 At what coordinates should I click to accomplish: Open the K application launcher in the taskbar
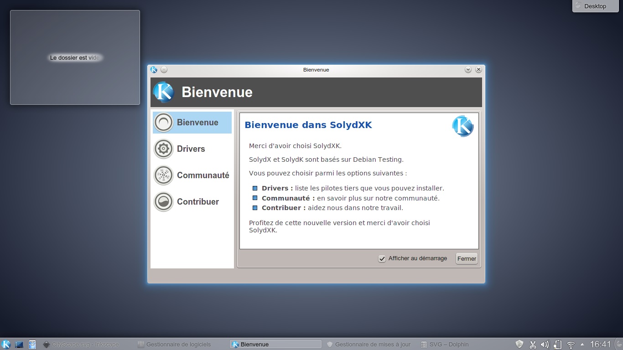click(x=6, y=344)
